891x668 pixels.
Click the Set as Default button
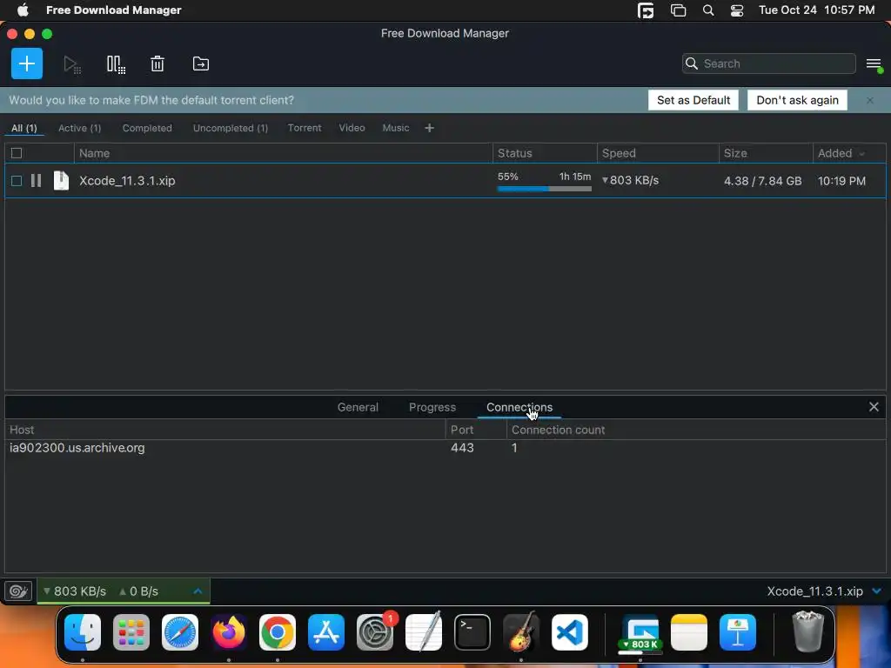click(x=693, y=100)
